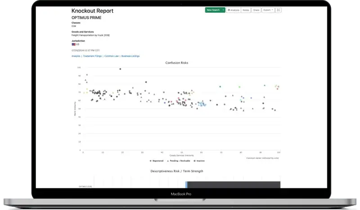The image size is (360, 210).
Task: Go to the Common Law section link
Action: [x=111, y=56]
